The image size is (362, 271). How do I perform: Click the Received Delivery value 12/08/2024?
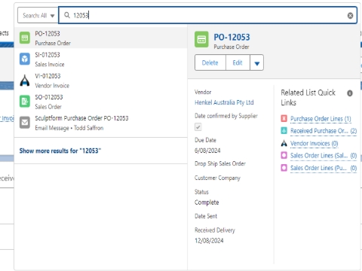[x=209, y=241]
